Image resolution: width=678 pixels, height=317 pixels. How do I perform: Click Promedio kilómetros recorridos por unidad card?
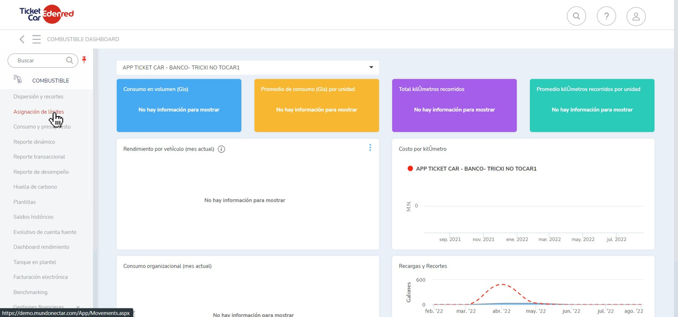(x=592, y=105)
